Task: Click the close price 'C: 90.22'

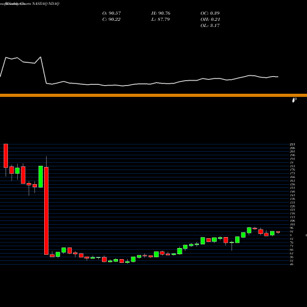Action: pyautogui.click(x=111, y=20)
